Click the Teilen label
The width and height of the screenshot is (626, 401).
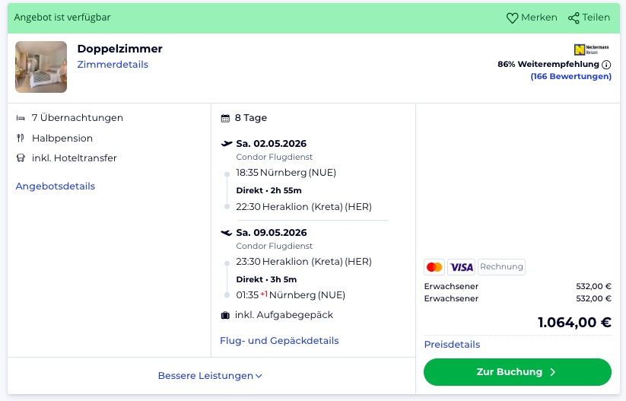(x=596, y=18)
